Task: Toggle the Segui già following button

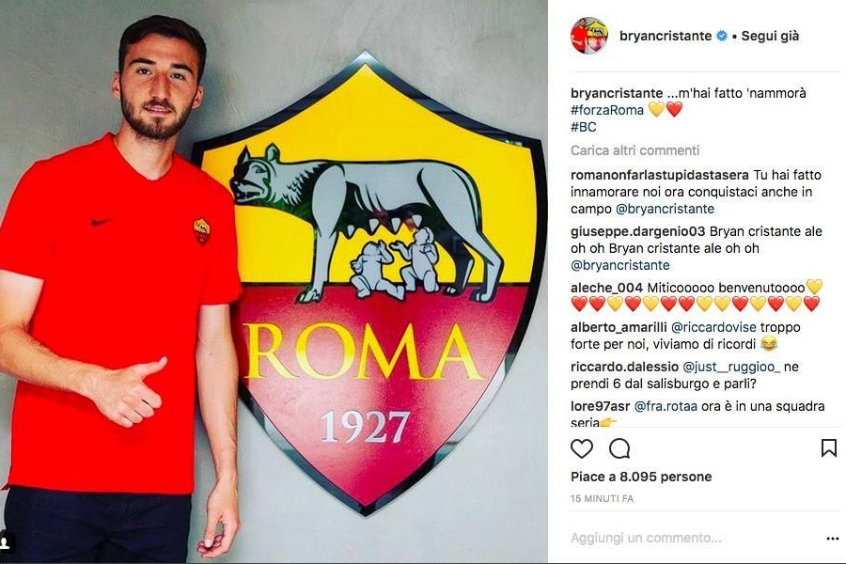Action: click(770, 36)
